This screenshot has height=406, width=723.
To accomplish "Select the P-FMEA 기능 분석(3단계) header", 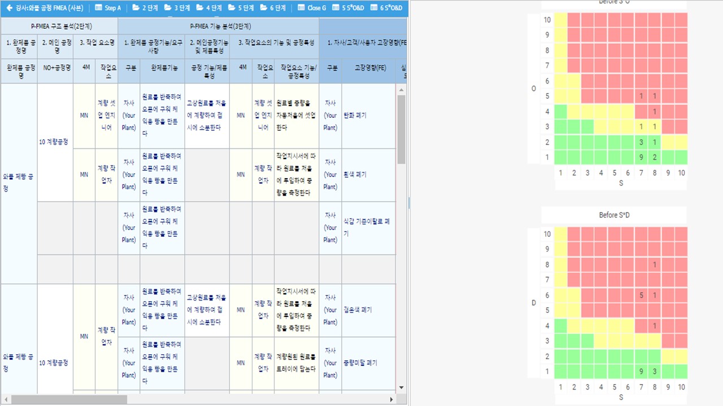I will pos(218,27).
